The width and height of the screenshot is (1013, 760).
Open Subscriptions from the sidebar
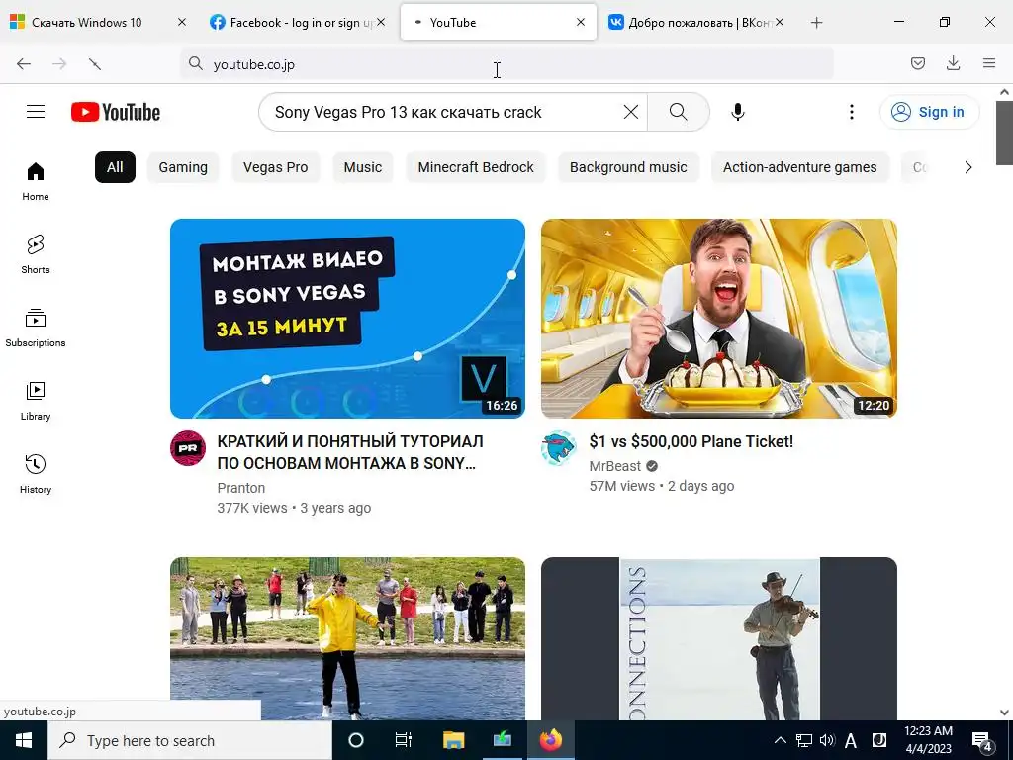36,328
